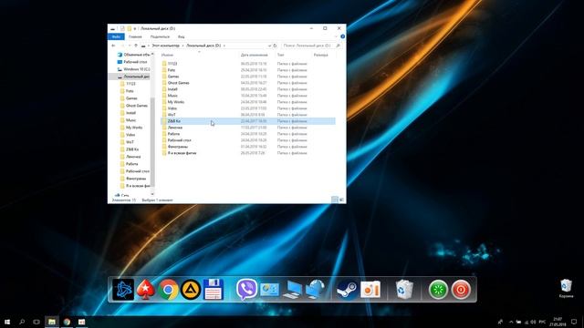This screenshot has width=584, height=328.
Task: Click the green restart button in dock
Action: point(438,290)
